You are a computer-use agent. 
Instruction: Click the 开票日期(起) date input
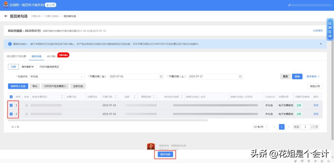[136, 77]
